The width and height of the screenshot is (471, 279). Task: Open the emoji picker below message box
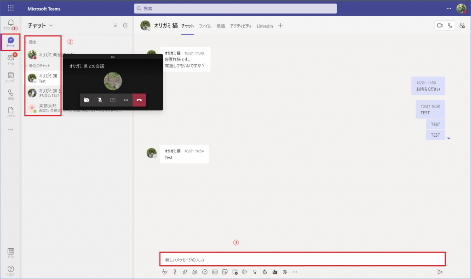(x=205, y=272)
